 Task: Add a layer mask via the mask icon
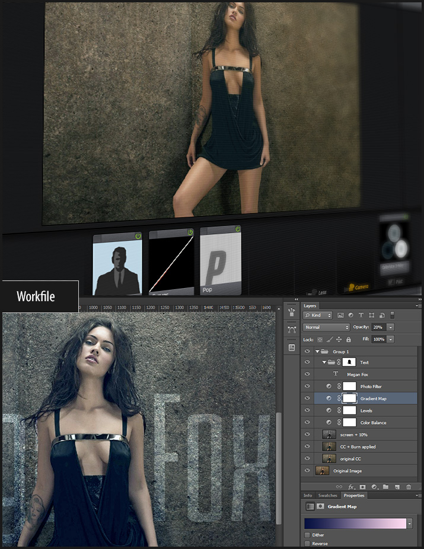point(363,487)
